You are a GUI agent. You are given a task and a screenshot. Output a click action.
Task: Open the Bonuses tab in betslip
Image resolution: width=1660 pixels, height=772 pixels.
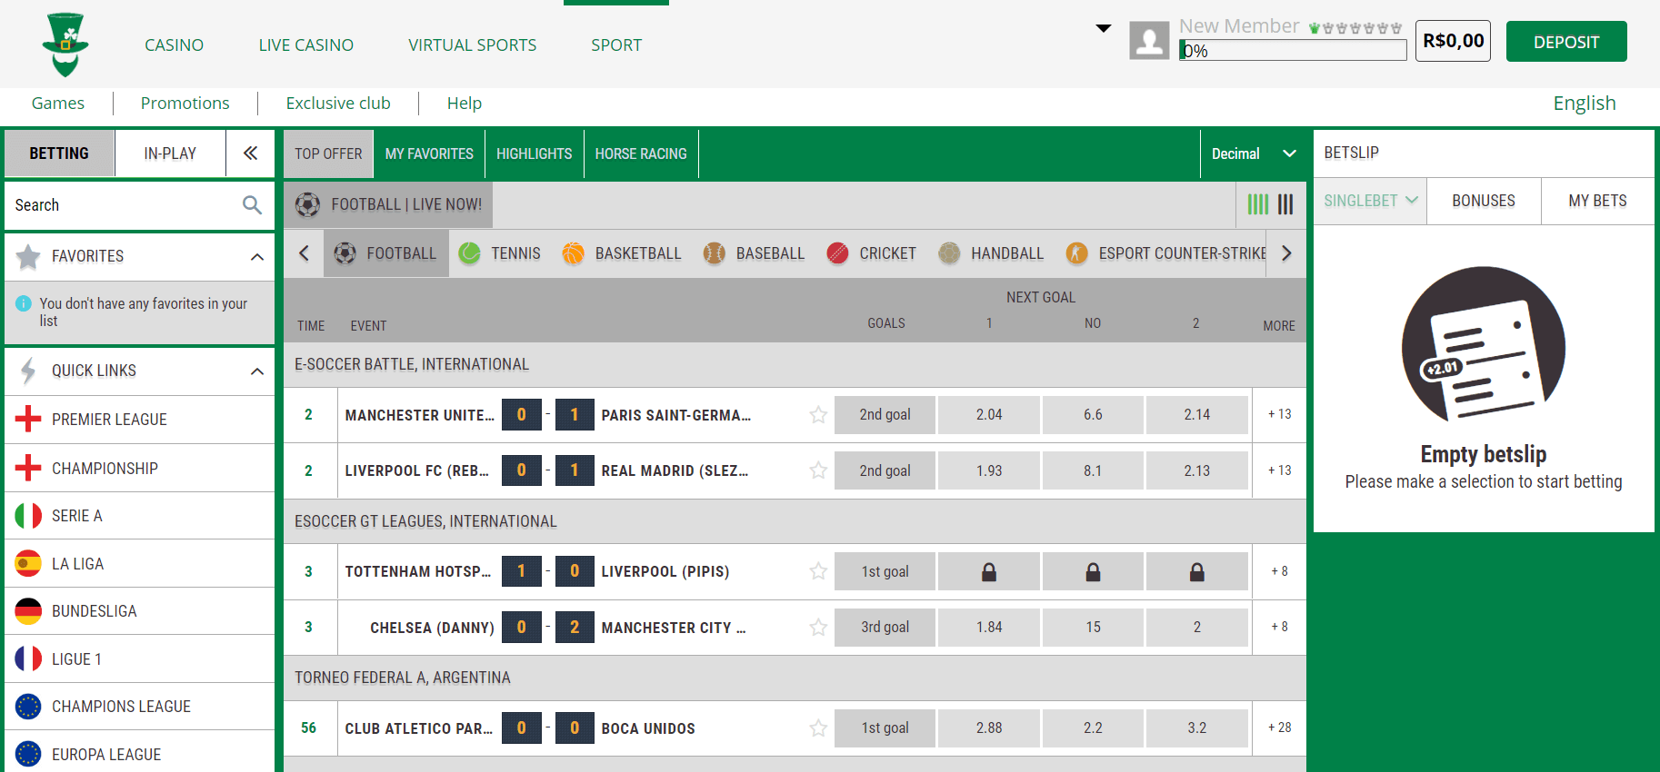[x=1484, y=201]
